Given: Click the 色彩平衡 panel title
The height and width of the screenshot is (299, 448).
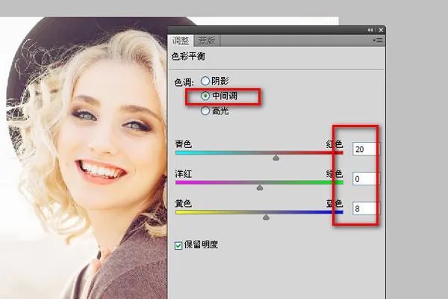Looking at the screenshot, I should coord(188,56).
